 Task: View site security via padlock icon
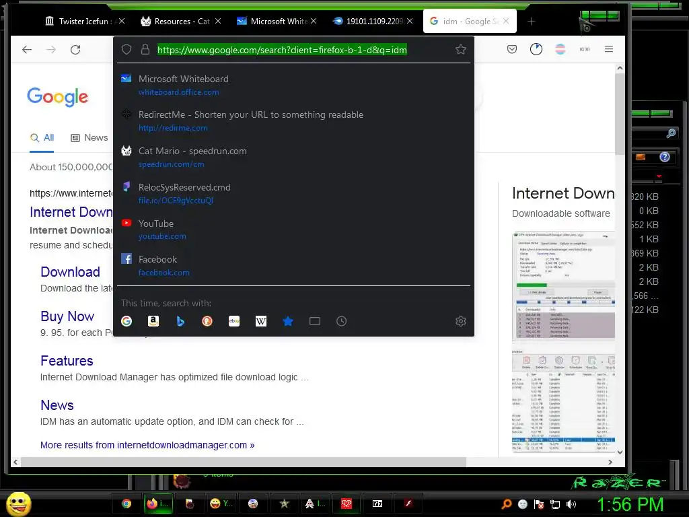tap(145, 50)
